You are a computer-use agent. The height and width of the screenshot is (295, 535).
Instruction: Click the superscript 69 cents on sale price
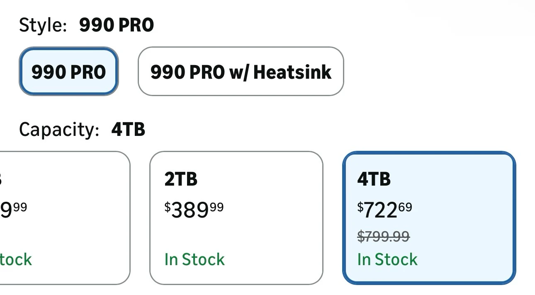coord(406,206)
